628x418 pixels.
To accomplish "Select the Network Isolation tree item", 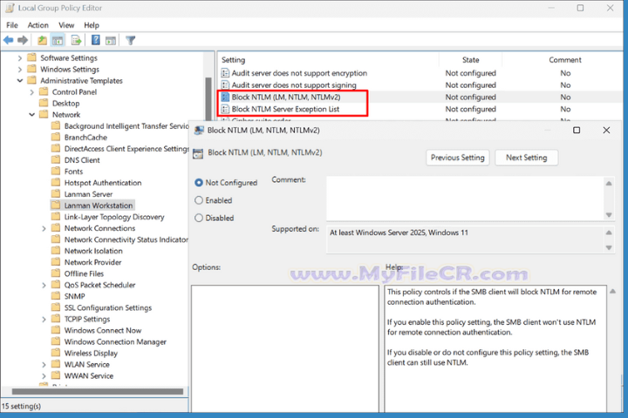I will point(93,251).
